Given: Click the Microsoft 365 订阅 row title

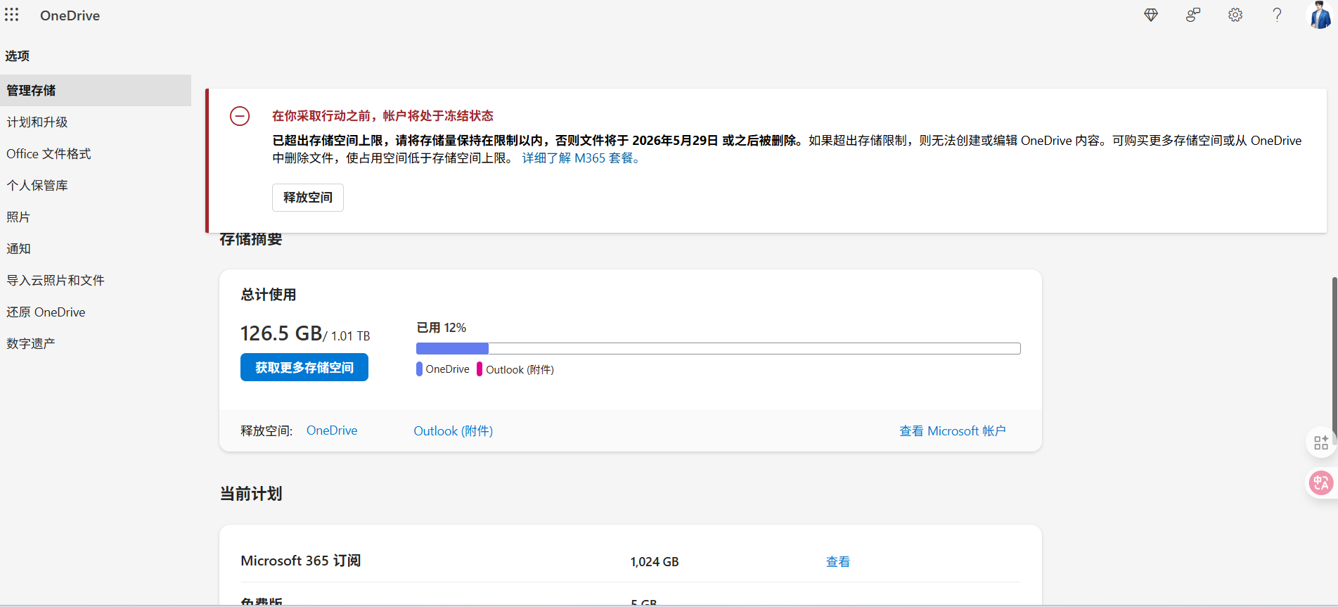Looking at the screenshot, I should [300, 561].
